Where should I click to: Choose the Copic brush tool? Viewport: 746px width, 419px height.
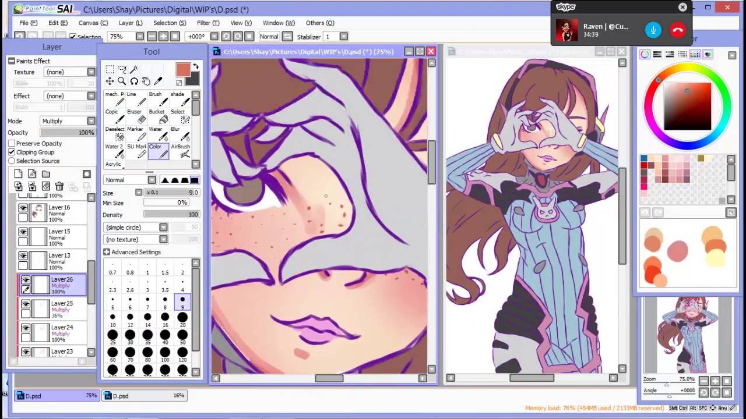tap(115, 116)
